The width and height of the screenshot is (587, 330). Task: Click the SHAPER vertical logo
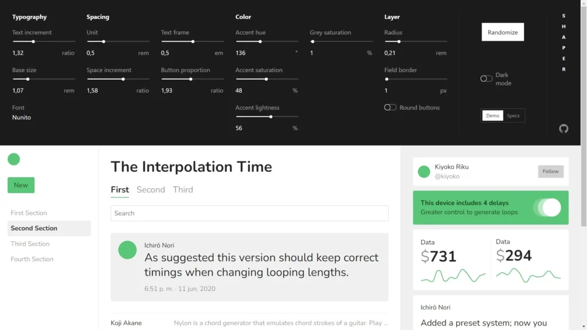tap(563, 42)
